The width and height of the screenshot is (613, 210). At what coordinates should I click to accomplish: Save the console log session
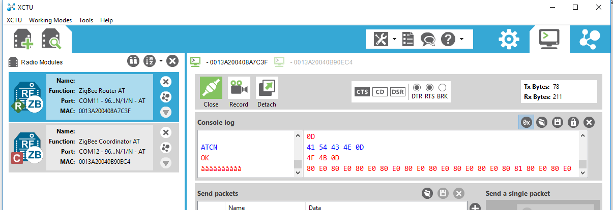tap(558, 122)
